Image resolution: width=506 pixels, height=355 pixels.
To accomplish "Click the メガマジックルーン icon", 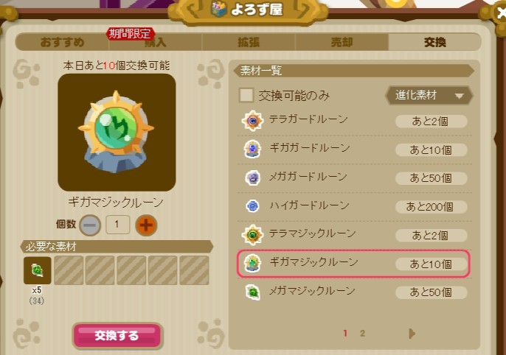I will coord(253,292).
